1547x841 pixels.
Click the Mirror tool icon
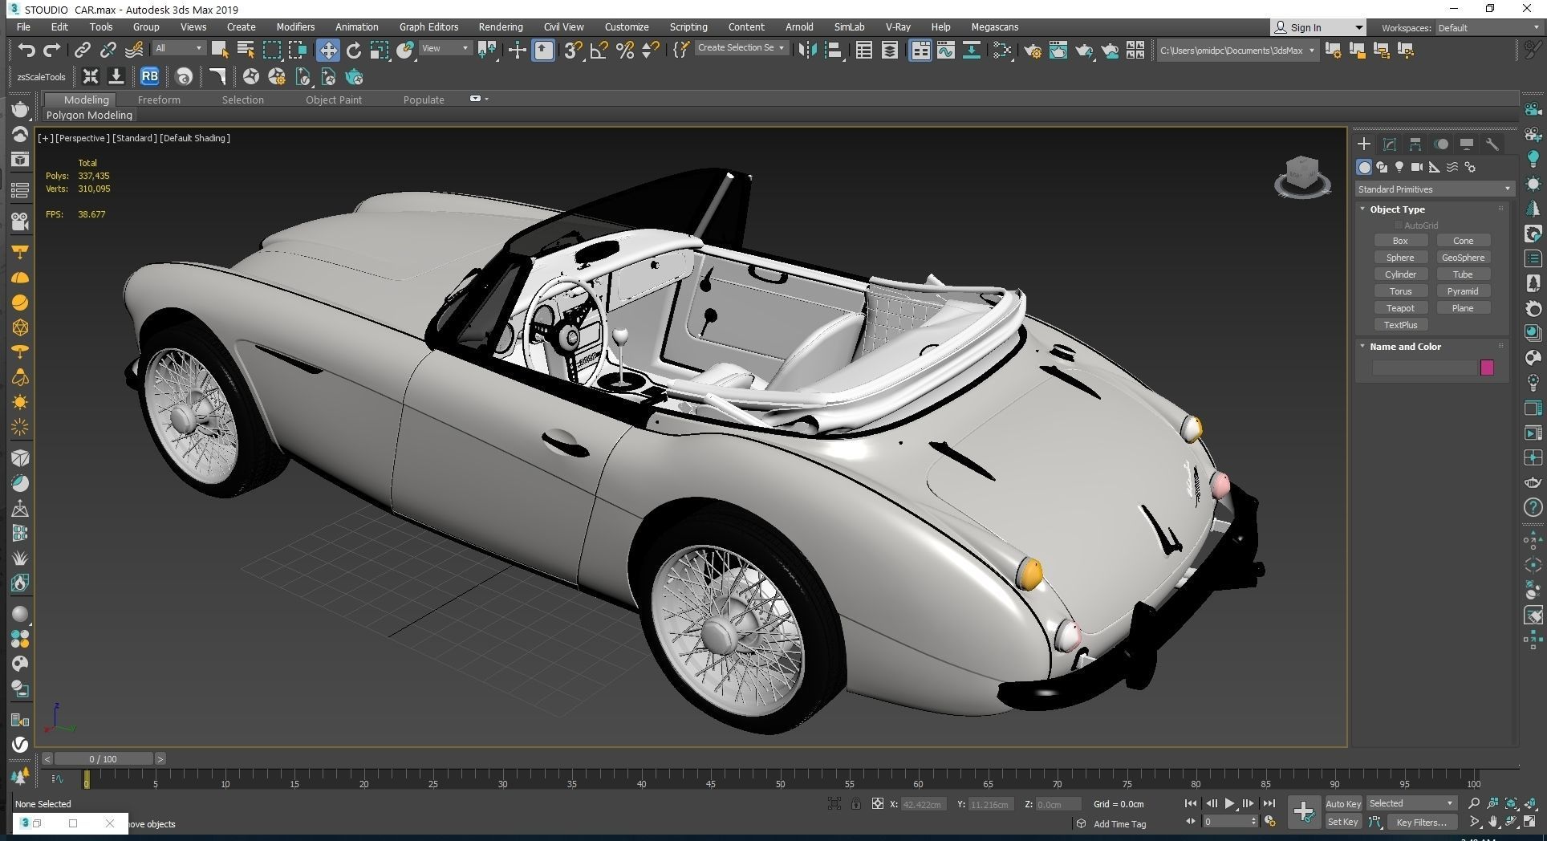pyautogui.click(x=806, y=50)
